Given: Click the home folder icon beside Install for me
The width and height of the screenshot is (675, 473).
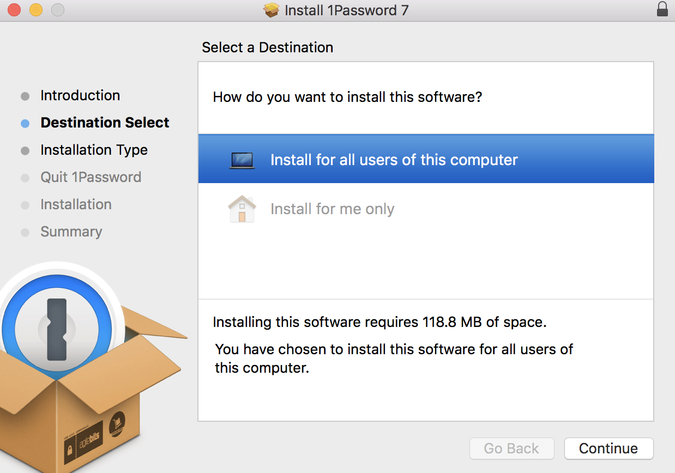Looking at the screenshot, I should pyautogui.click(x=242, y=209).
